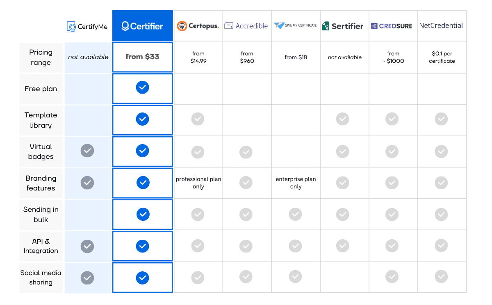Click Certopus Virtual badges checkmark
Viewport: 492px width, 305px height.
click(198, 152)
